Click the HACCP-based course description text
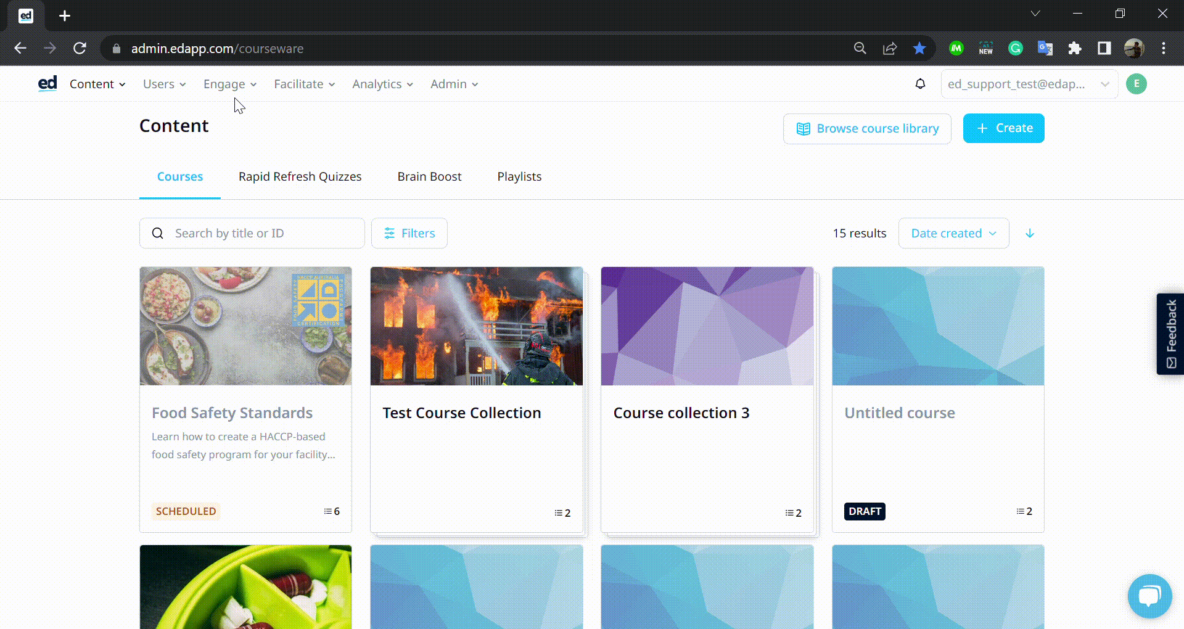 (244, 445)
